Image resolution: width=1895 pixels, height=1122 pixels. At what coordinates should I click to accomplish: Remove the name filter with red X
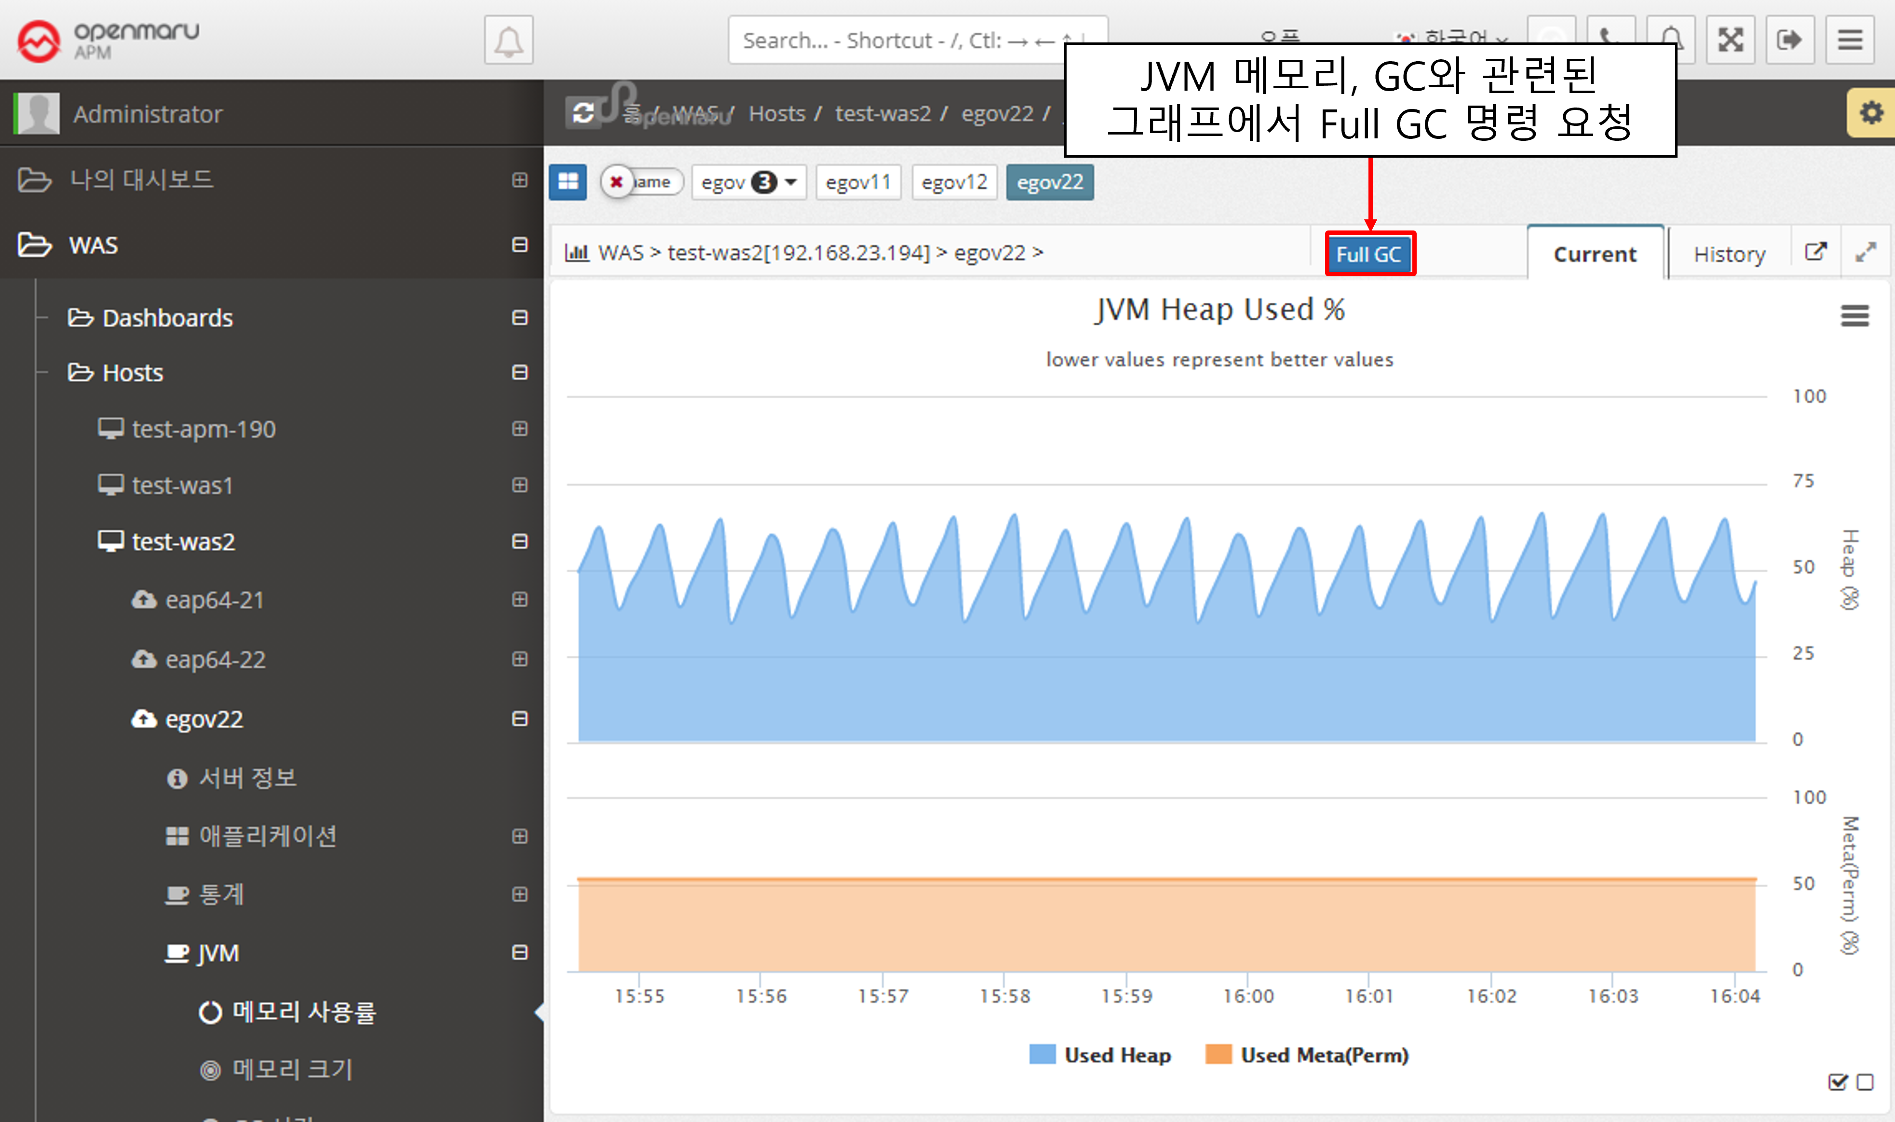click(617, 182)
